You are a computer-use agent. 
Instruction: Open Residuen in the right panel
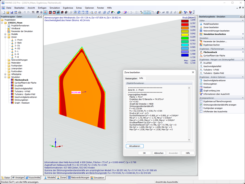207,87
